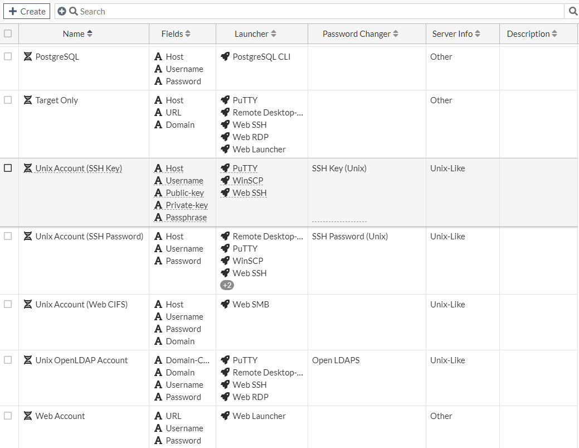Click the Domain-C... field type icon
Screen dimensions: 579x448
[158, 360]
